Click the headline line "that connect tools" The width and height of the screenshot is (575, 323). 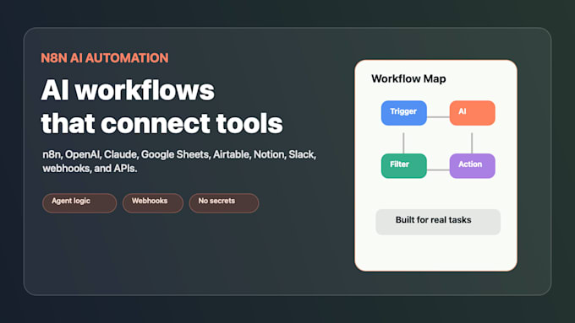(x=162, y=123)
